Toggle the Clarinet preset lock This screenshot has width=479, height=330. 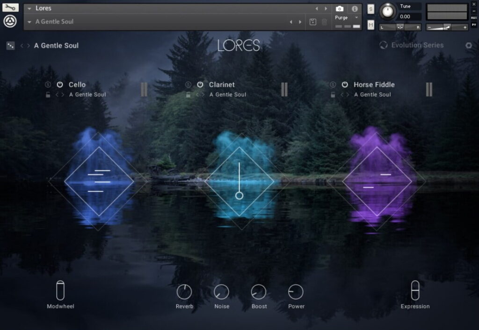(188, 95)
